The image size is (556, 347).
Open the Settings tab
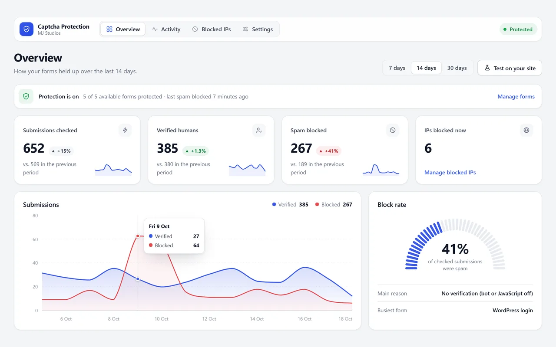[258, 29]
